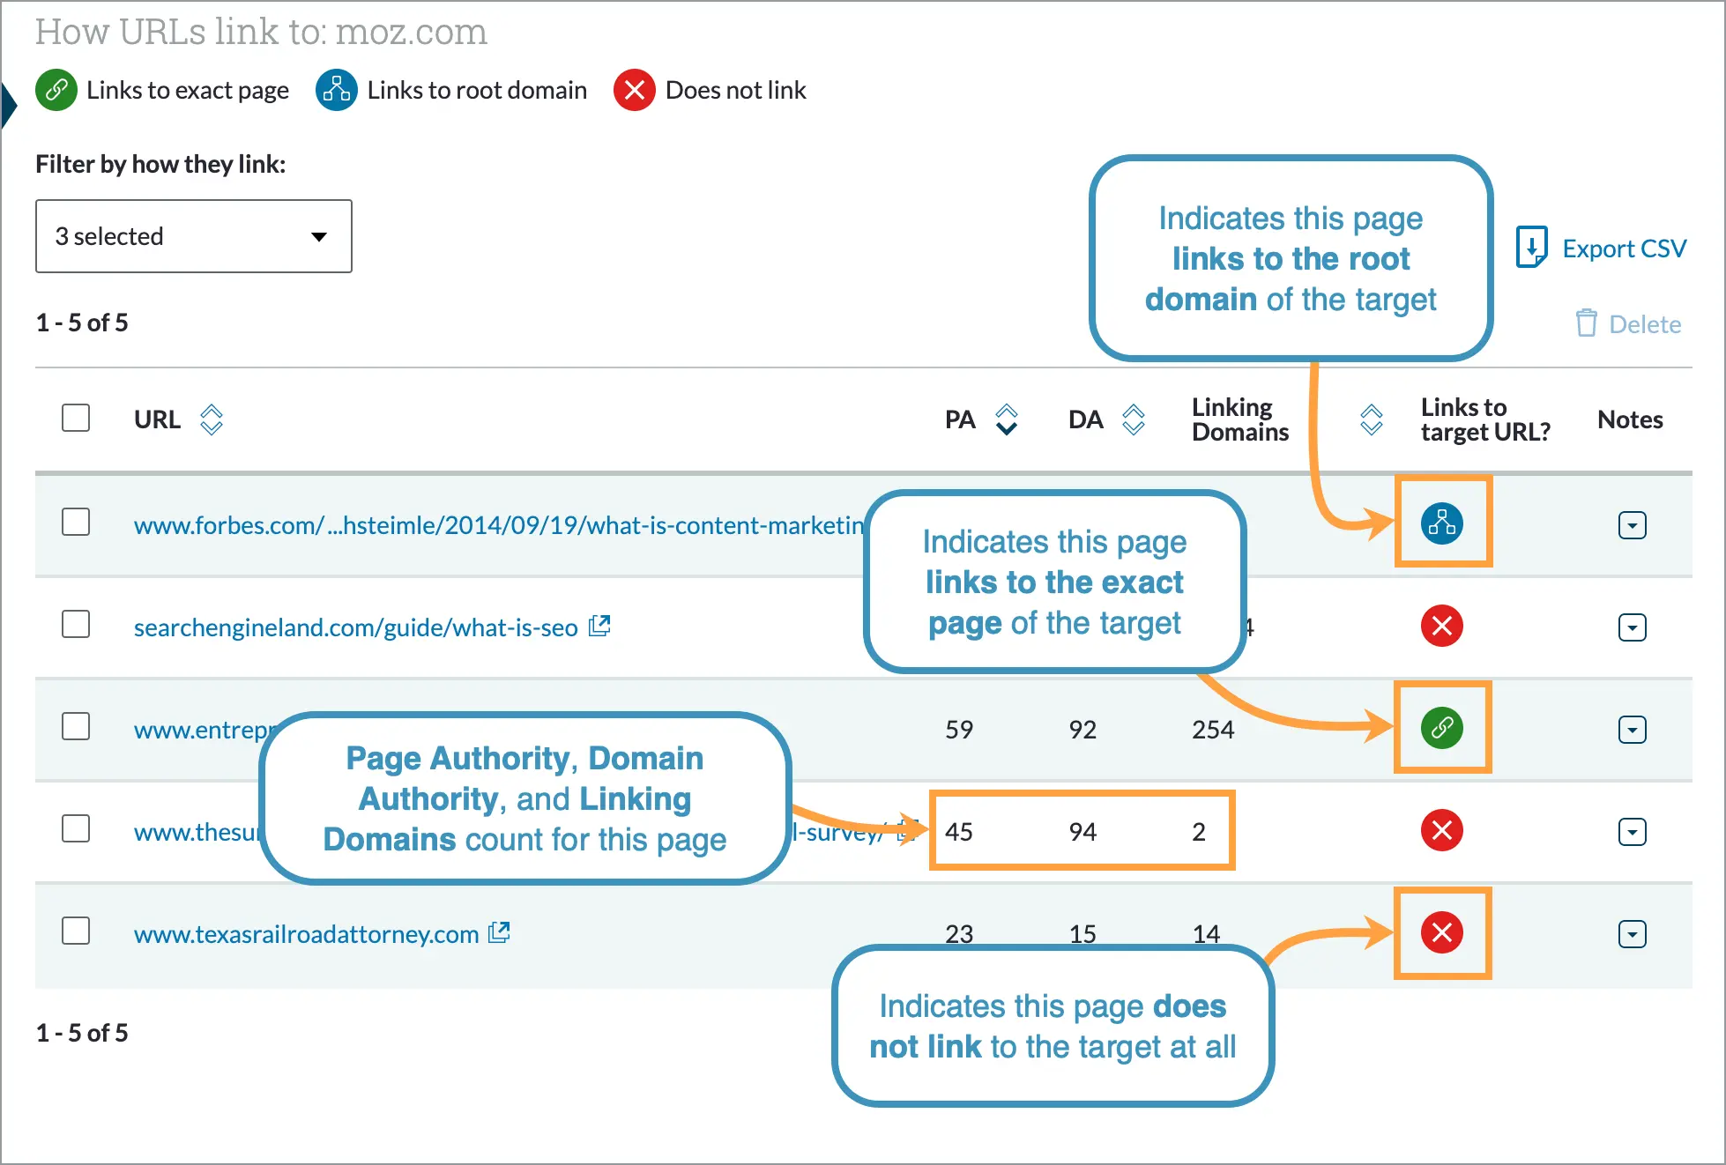Click the red X icon in the searchengineland row

click(1442, 626)
